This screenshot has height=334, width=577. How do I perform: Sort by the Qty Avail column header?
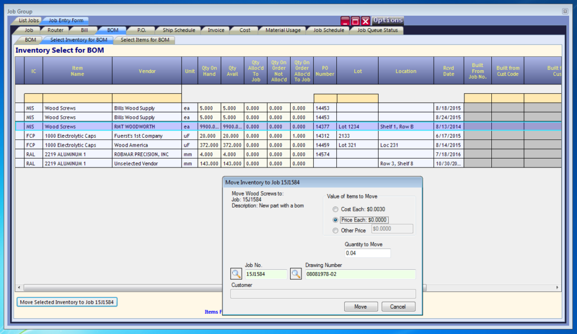[233, 71]
